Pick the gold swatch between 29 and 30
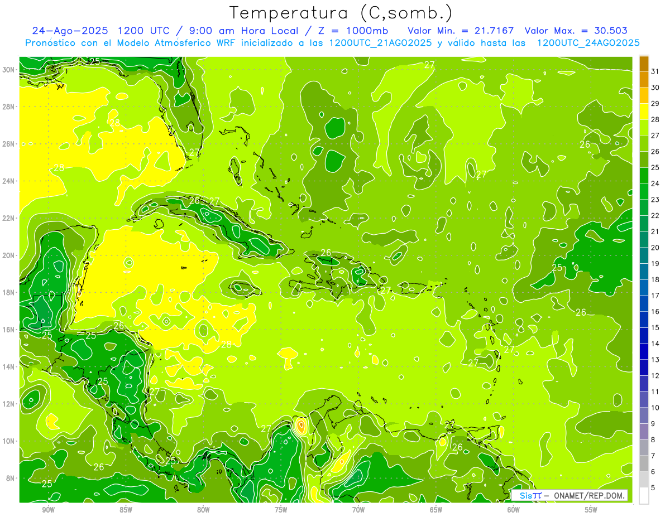The height and width of the screenshot is (517, 670). [x=644, y=95]
